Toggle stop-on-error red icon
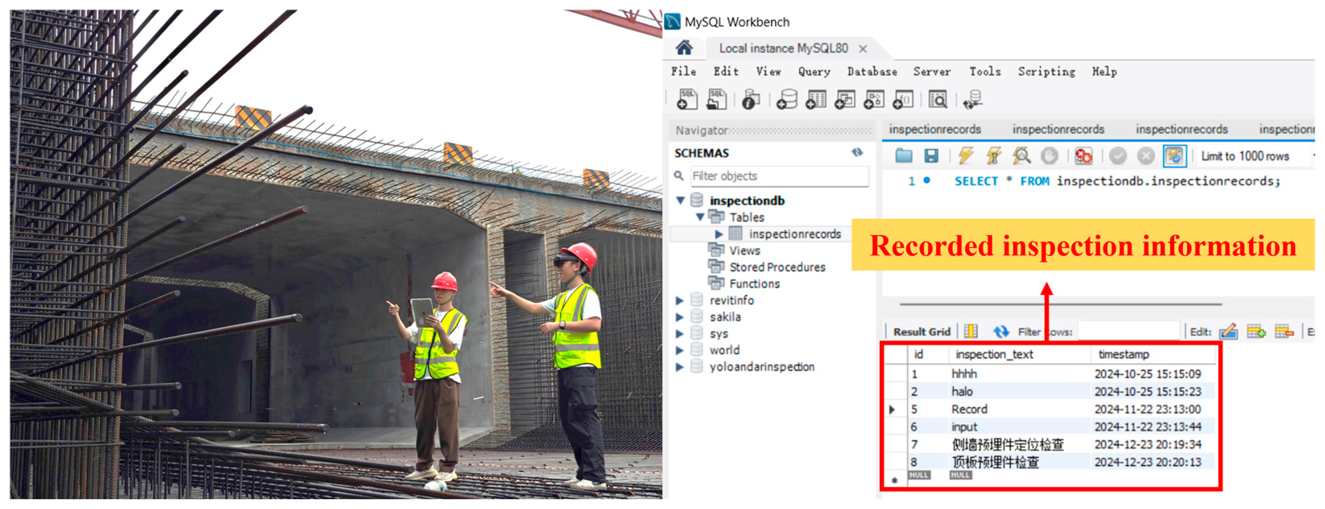 click(x=1083, y=156)
